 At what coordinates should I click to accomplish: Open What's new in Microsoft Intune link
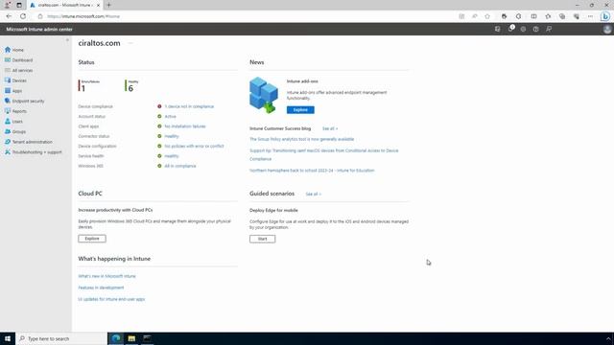click(x=106, y=276)
